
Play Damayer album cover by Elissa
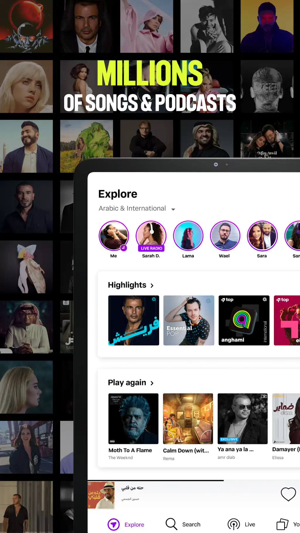tap(286, 418)
